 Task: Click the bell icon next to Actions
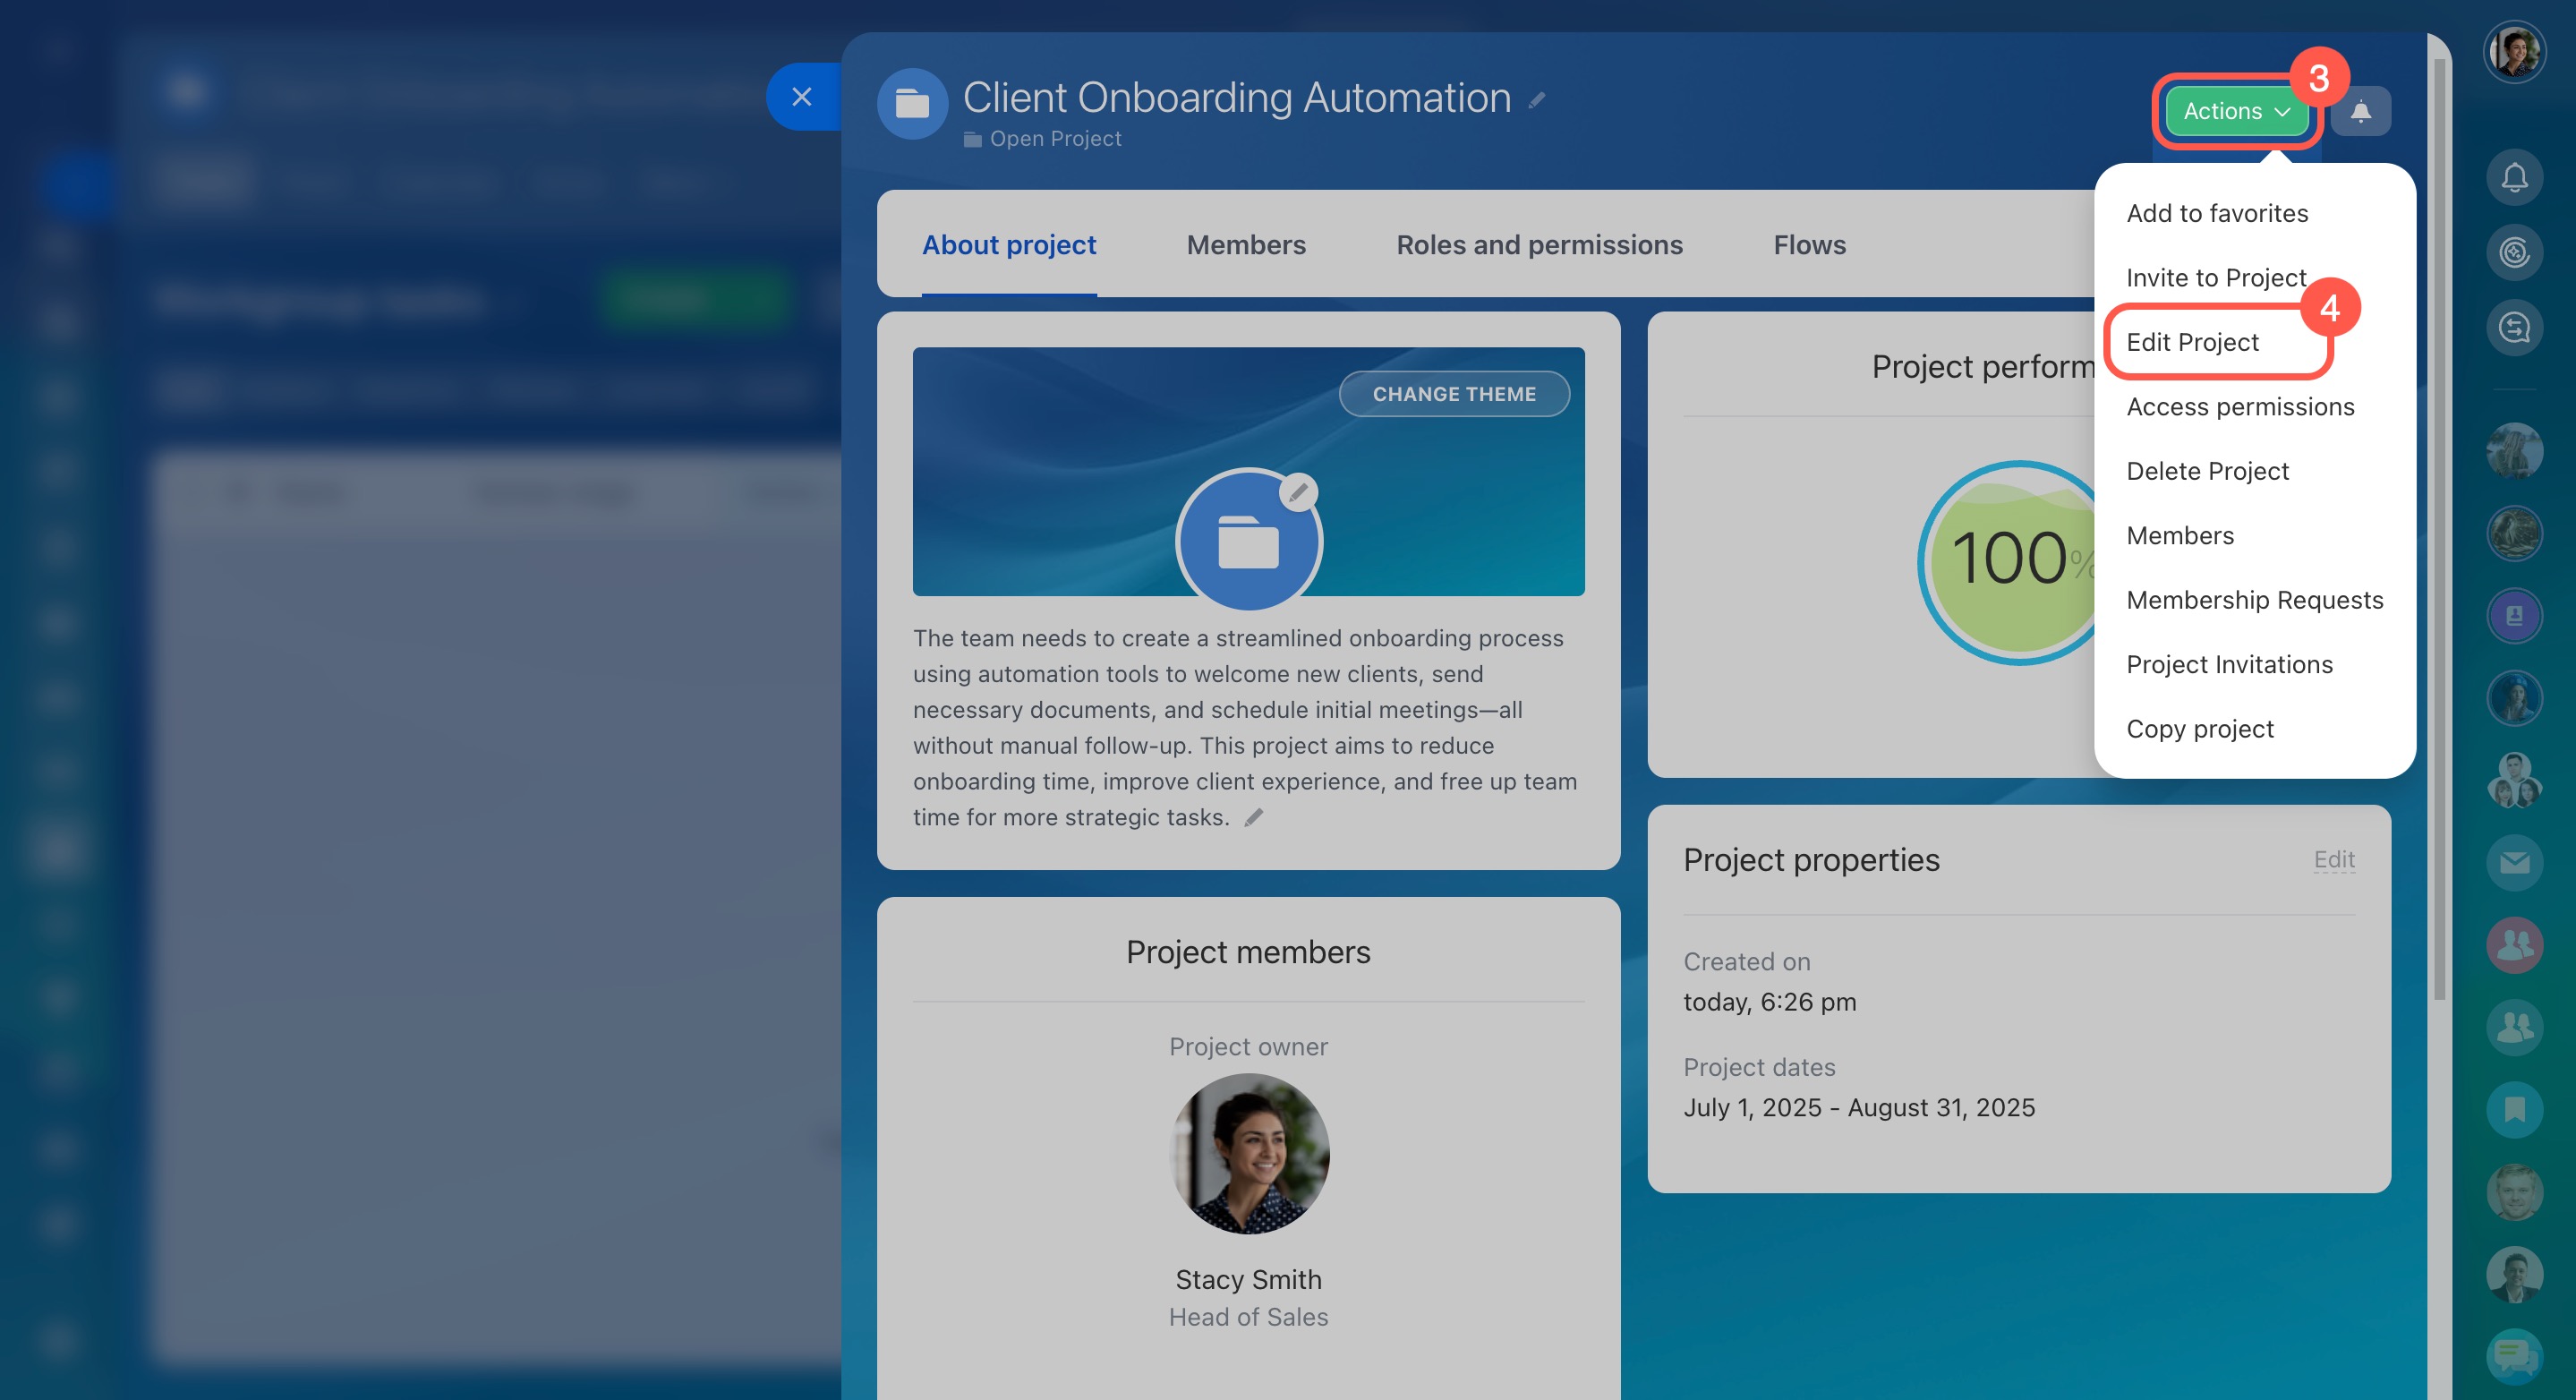click(x=2360, y=111)
